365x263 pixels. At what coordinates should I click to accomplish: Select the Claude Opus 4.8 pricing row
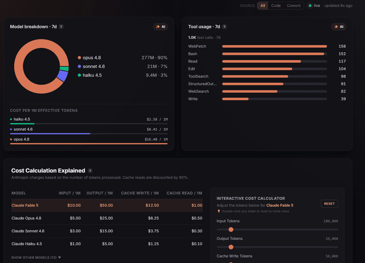click(x=107, y=218)
